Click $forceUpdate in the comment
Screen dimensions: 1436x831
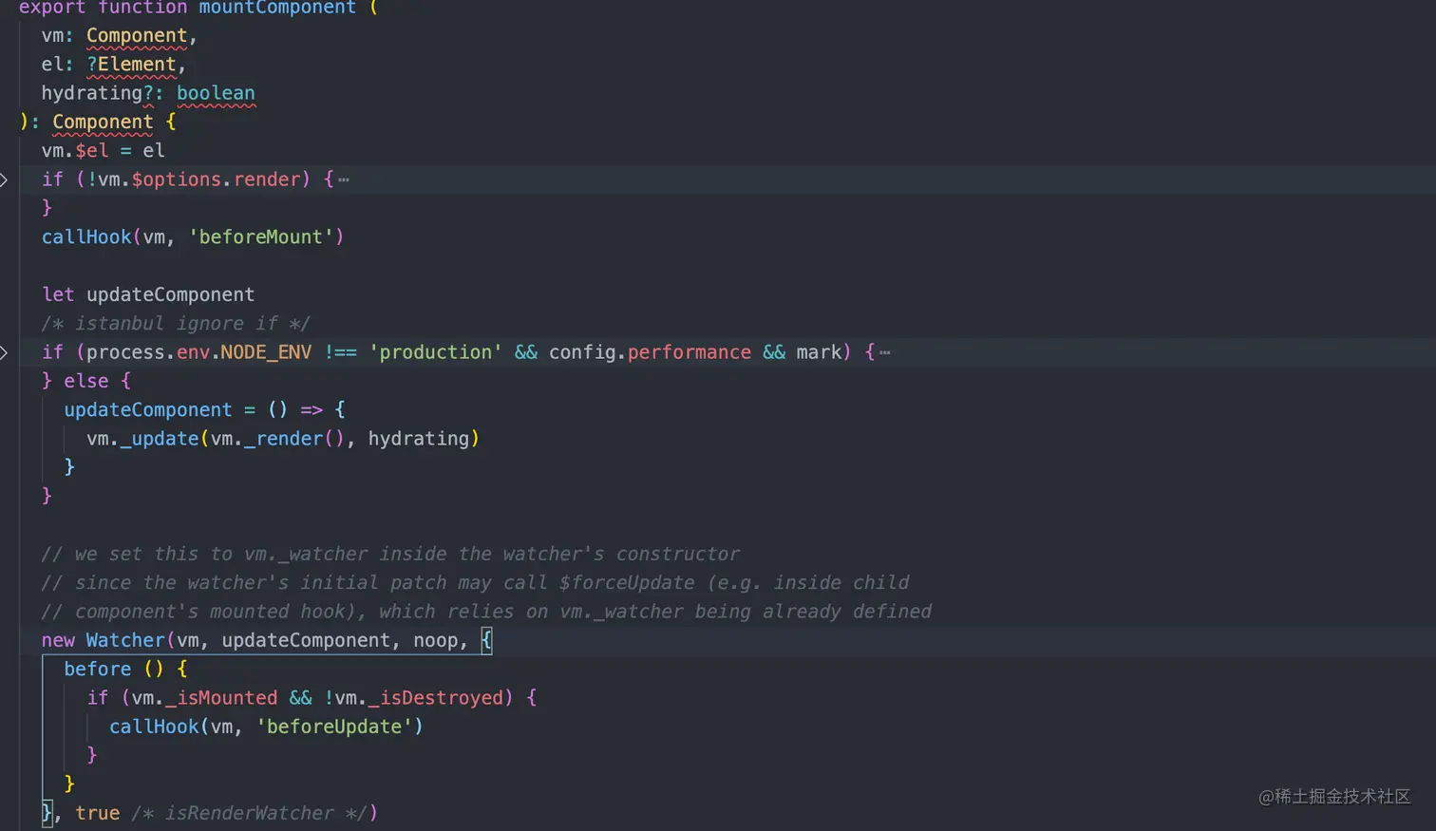[x=627, y=583]
